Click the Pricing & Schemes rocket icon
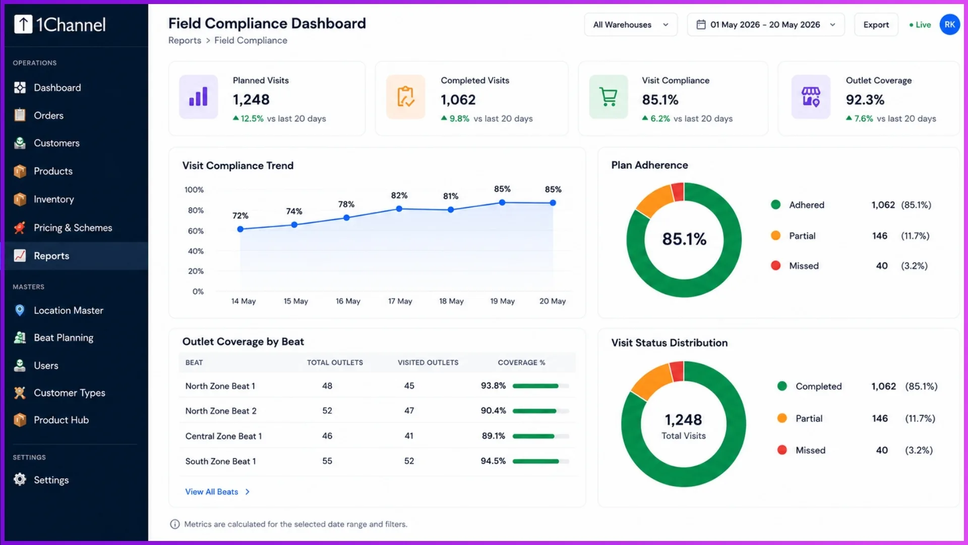 pyautogui.click(x=20, y=228)
